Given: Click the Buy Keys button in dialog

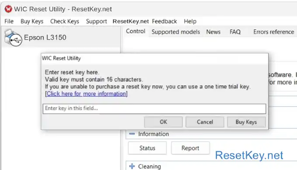Looking at the screenshot, I should point(246,122).
